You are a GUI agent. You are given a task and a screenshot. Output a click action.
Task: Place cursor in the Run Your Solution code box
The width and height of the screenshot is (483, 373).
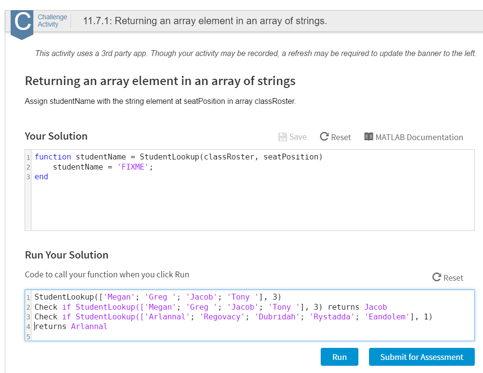(x=193, y=335)
